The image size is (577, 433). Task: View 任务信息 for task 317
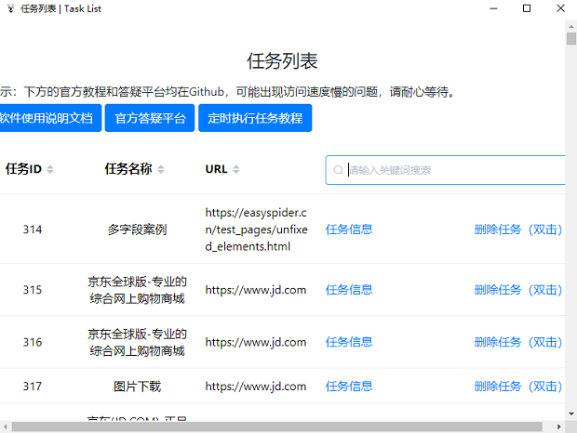coord(349,387)
